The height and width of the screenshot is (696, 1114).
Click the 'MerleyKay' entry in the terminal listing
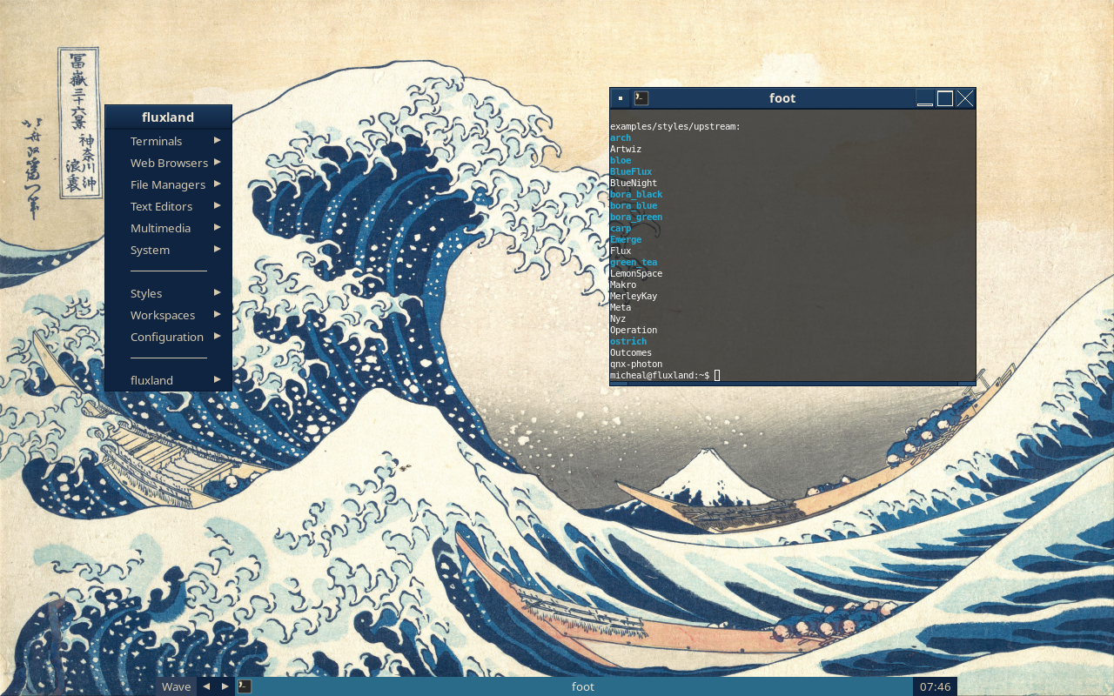point(634,297)
